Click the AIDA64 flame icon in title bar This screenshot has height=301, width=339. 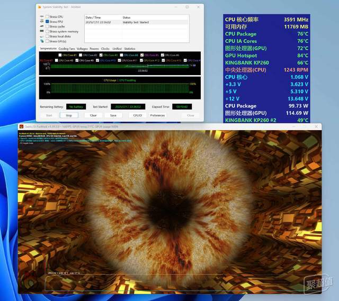[40, 7]
